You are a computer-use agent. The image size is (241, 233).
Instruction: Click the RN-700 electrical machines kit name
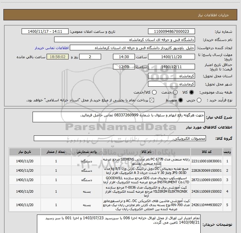click(x=146, y=205)
